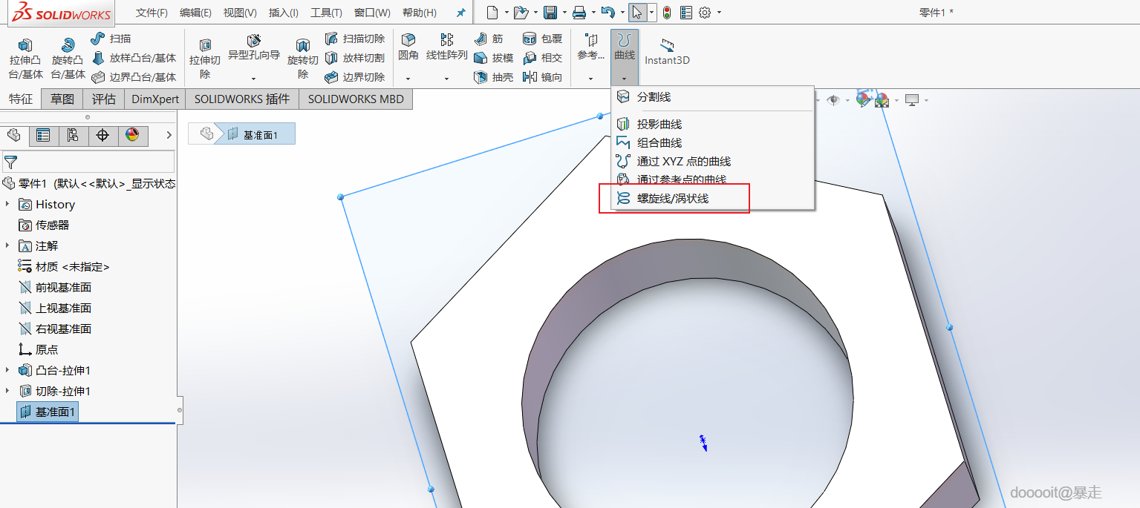
Task: Select the 相交 intersect tool
Action: click(x=543, y=58)
